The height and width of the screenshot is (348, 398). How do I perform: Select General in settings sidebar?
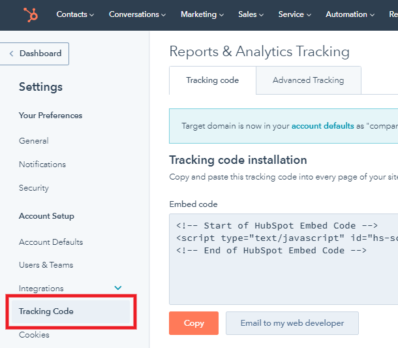(34, 141)
